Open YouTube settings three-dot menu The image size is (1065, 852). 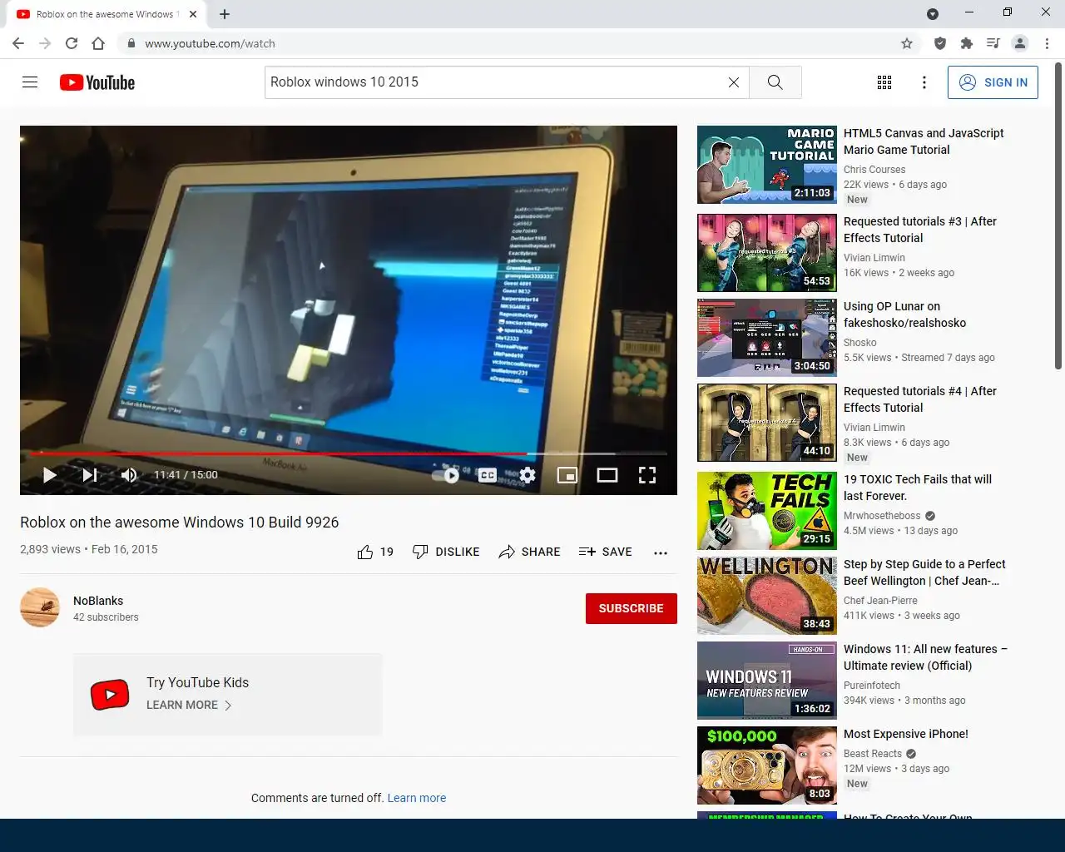(x=924, y=82)
